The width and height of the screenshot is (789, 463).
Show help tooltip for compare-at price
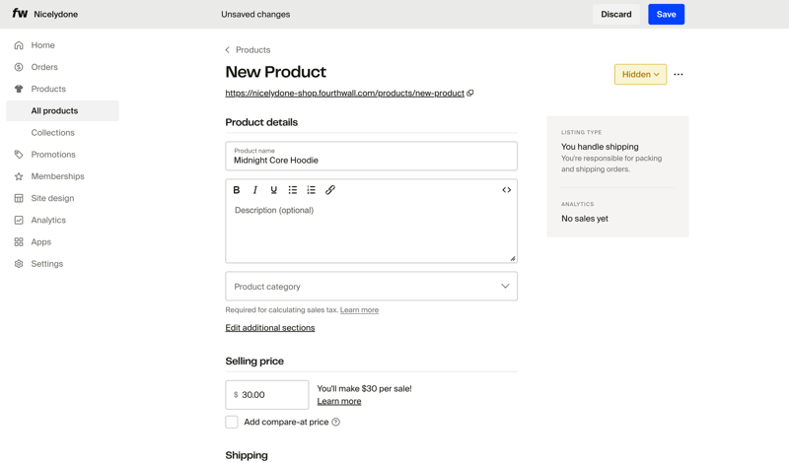coord(336,423)
